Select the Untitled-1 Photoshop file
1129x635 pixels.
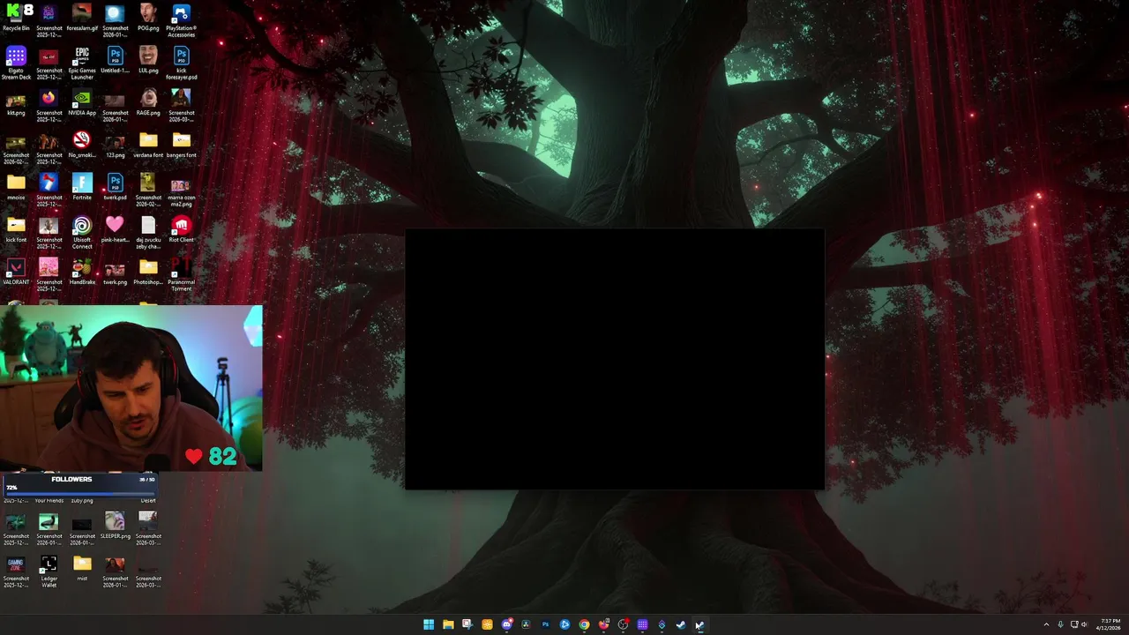(x=115, y=60)
